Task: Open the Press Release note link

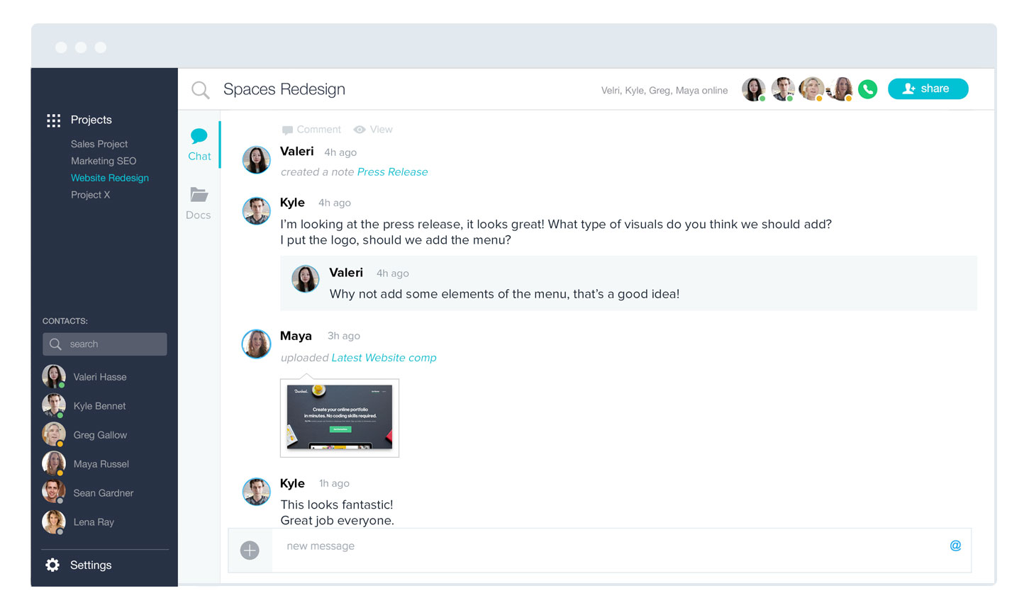Action: 392,172
